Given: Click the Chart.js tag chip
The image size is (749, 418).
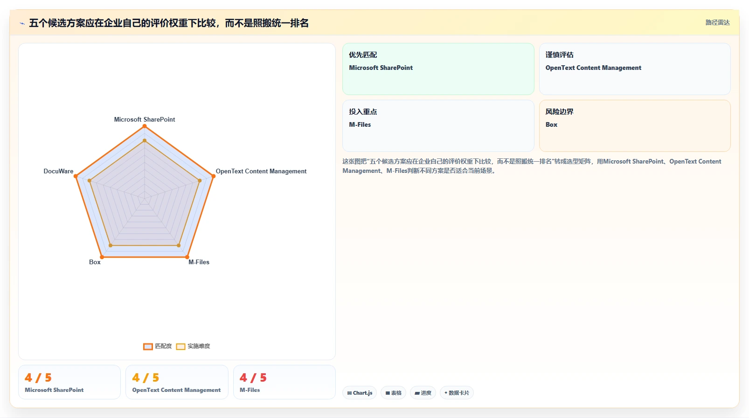Looking at the screenshot, I should 360,393.
